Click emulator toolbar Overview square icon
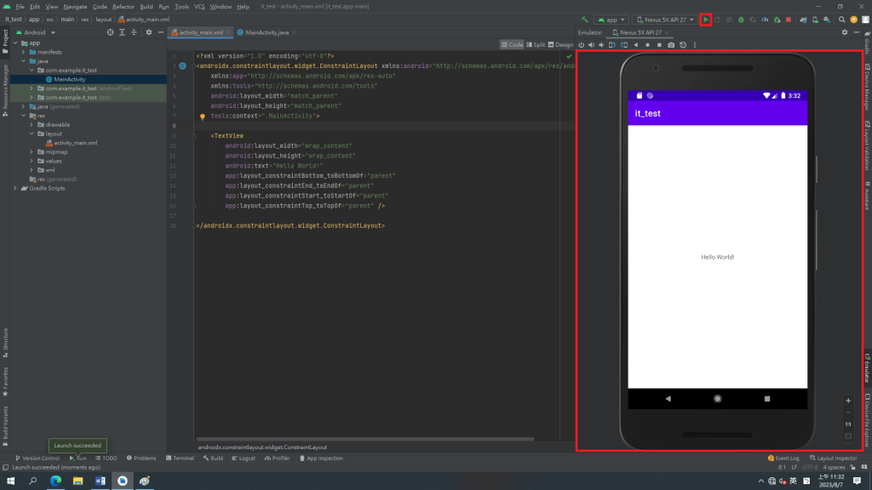 coord(659,45)
